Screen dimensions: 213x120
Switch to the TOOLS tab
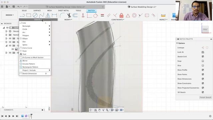click(79, 10)
